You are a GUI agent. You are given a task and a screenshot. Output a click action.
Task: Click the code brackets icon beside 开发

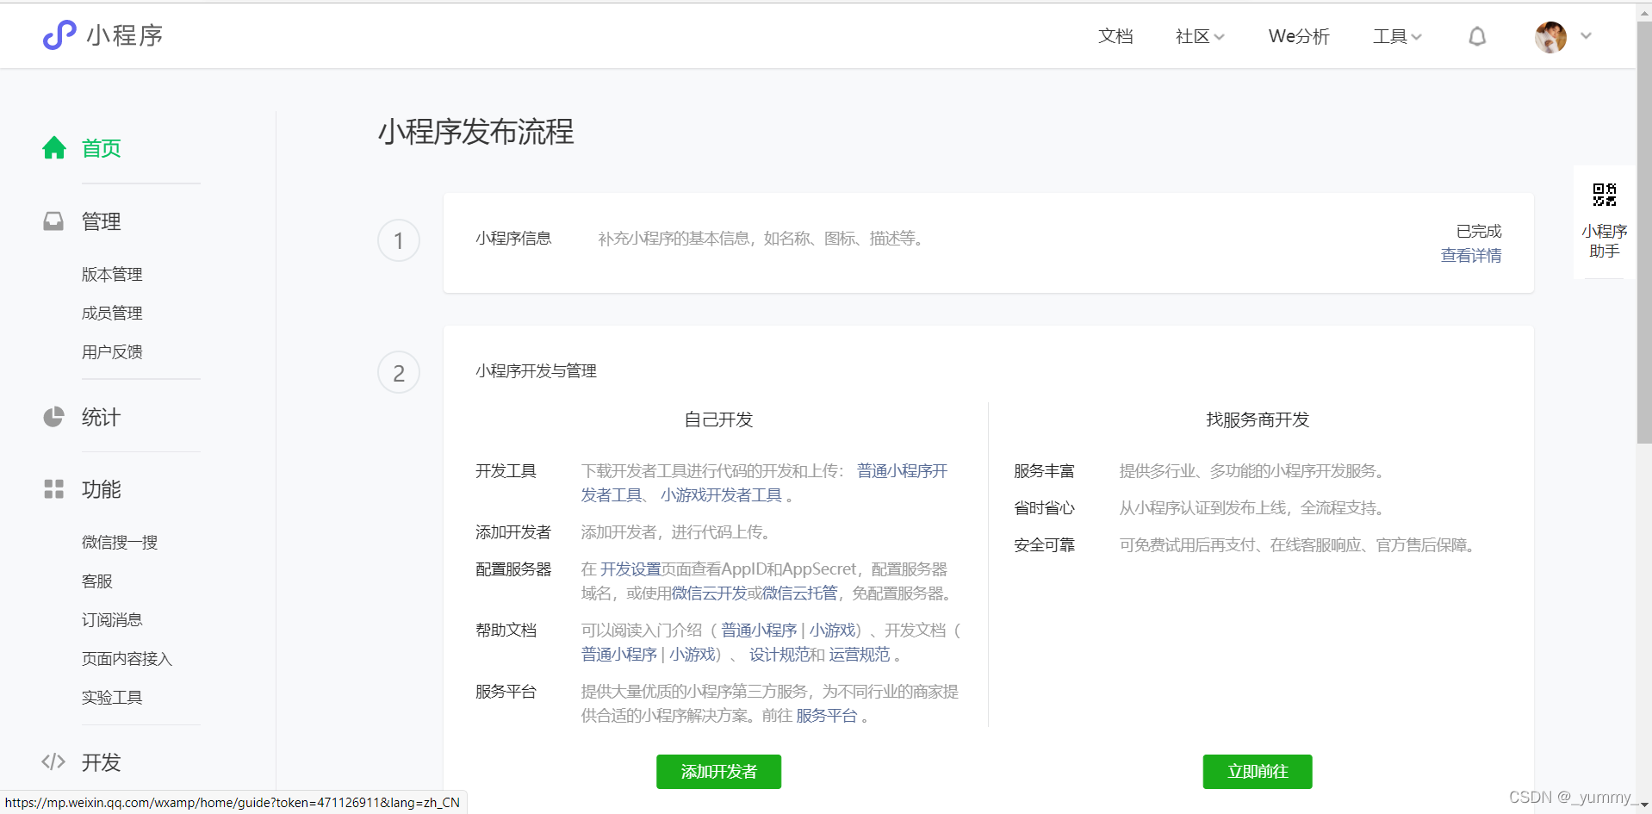click(x=53, y=761)
